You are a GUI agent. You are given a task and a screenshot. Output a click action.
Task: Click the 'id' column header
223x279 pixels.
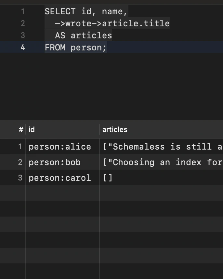click(62, 129)
